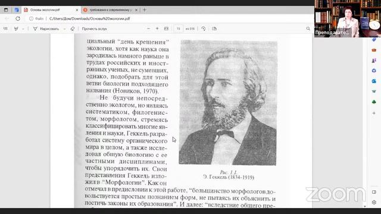Screen dimensions: 381x214
Task: Search within the PDF document
Action: tap(308, 29)
